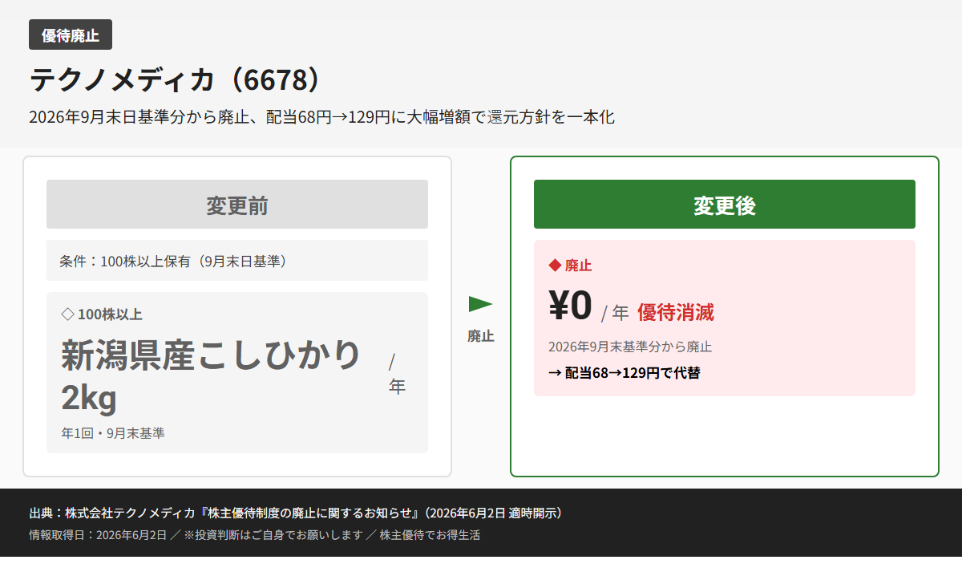Click the 優待廃止 badge label
Viewport: 962px width, 576px height.
click(71, 34)
